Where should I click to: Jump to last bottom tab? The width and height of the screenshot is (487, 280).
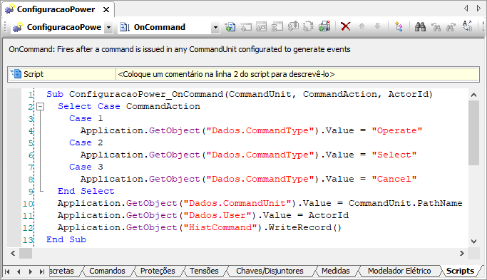point(42,271)
